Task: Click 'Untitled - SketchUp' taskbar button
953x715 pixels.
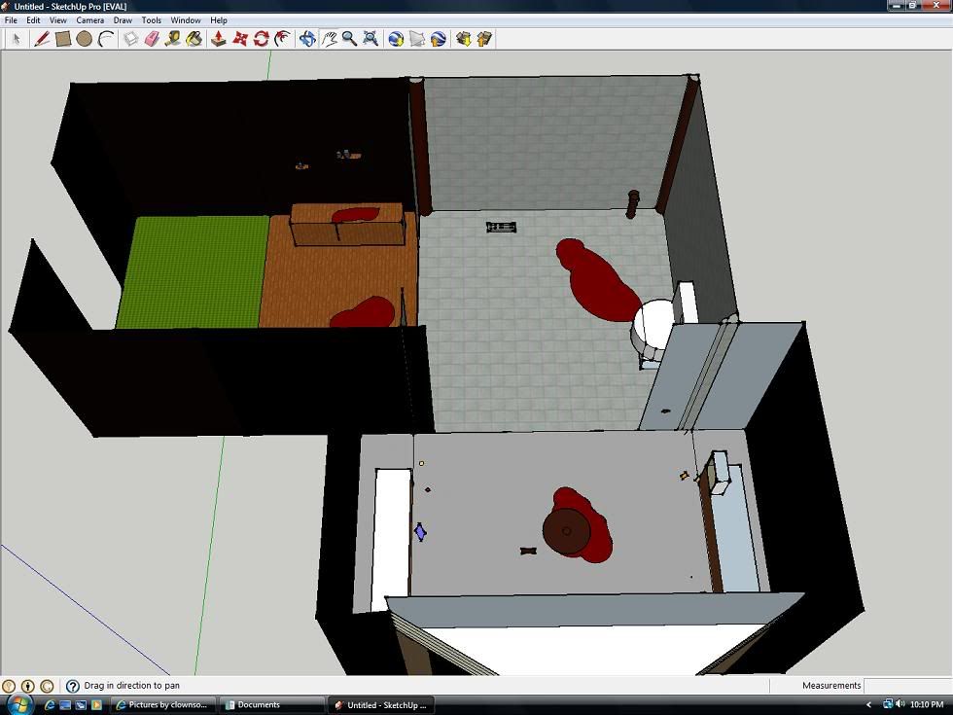Action: tap(380, 704)
